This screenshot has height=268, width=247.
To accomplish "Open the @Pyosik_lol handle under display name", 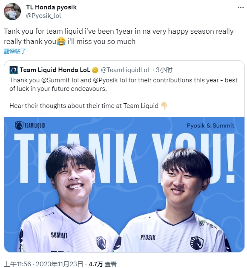I will (43, 16).
